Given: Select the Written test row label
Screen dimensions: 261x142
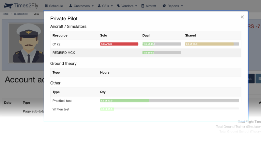Looking at the screenshot, I should click(61, 109).
